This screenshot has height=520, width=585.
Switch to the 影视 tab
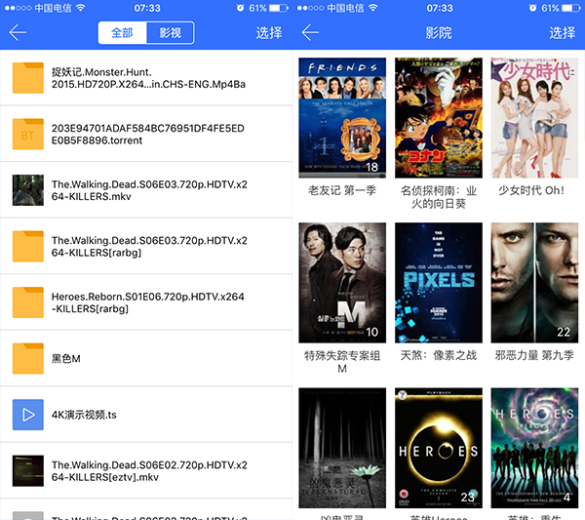pos(171,32)
